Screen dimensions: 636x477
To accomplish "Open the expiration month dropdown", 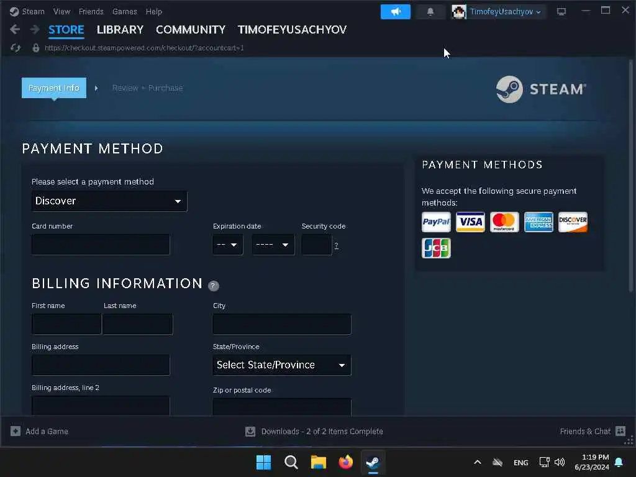I will pos(228,245).
